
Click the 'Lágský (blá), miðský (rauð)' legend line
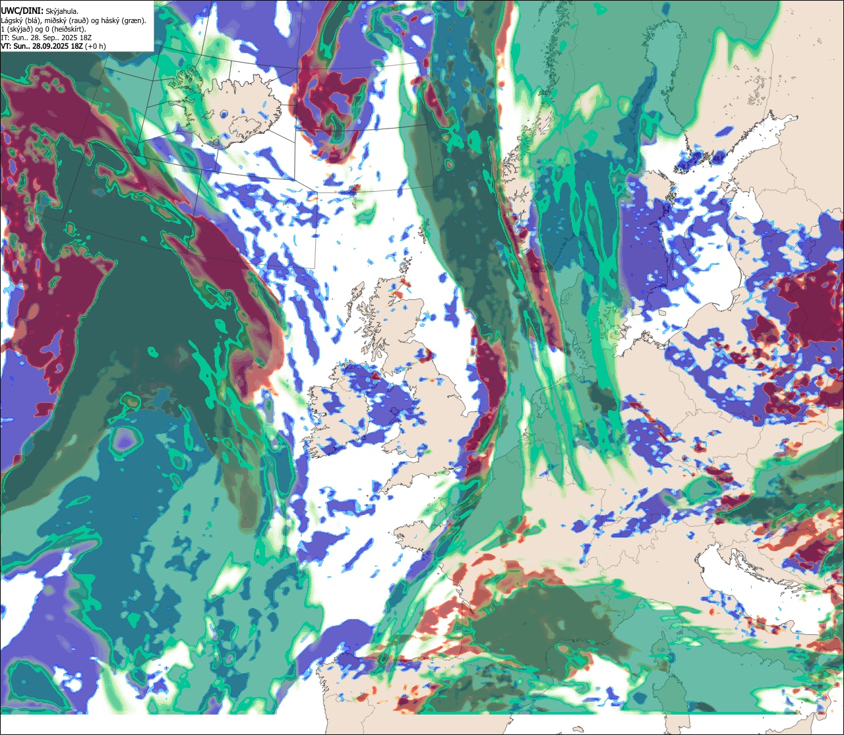click(74, 20)
